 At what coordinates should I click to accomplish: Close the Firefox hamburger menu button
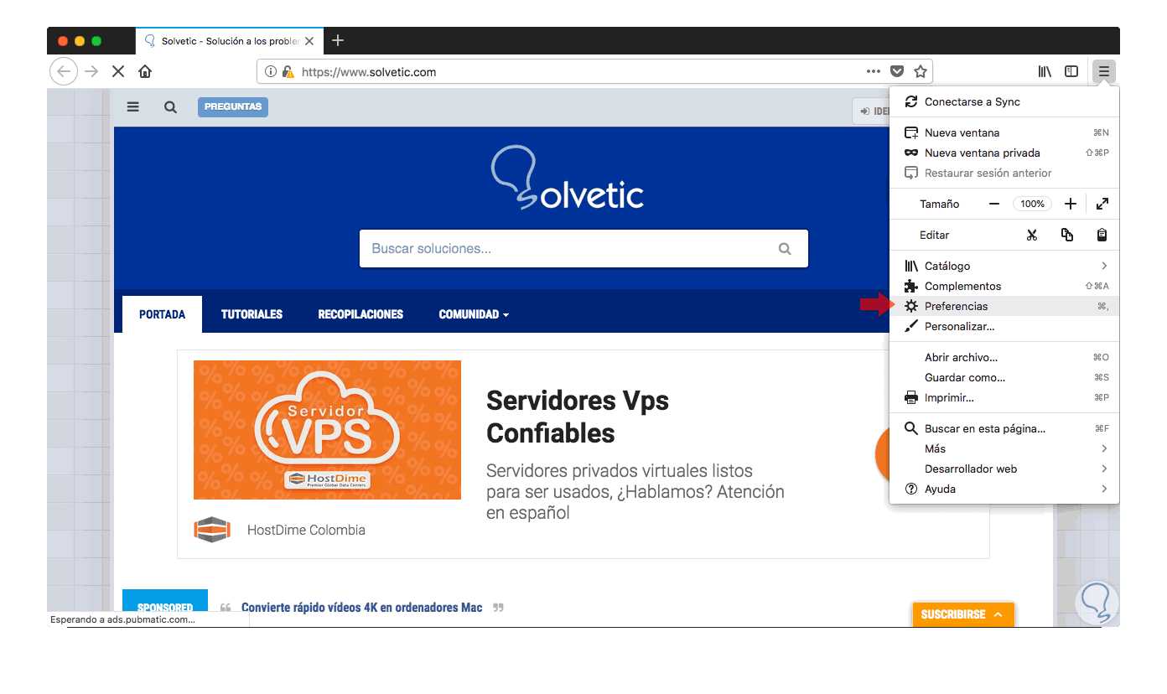[1103, 71]
